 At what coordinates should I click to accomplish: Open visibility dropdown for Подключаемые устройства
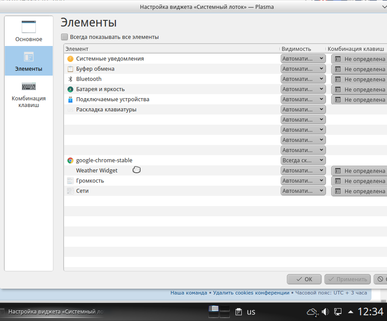click(x=303, y=99)
